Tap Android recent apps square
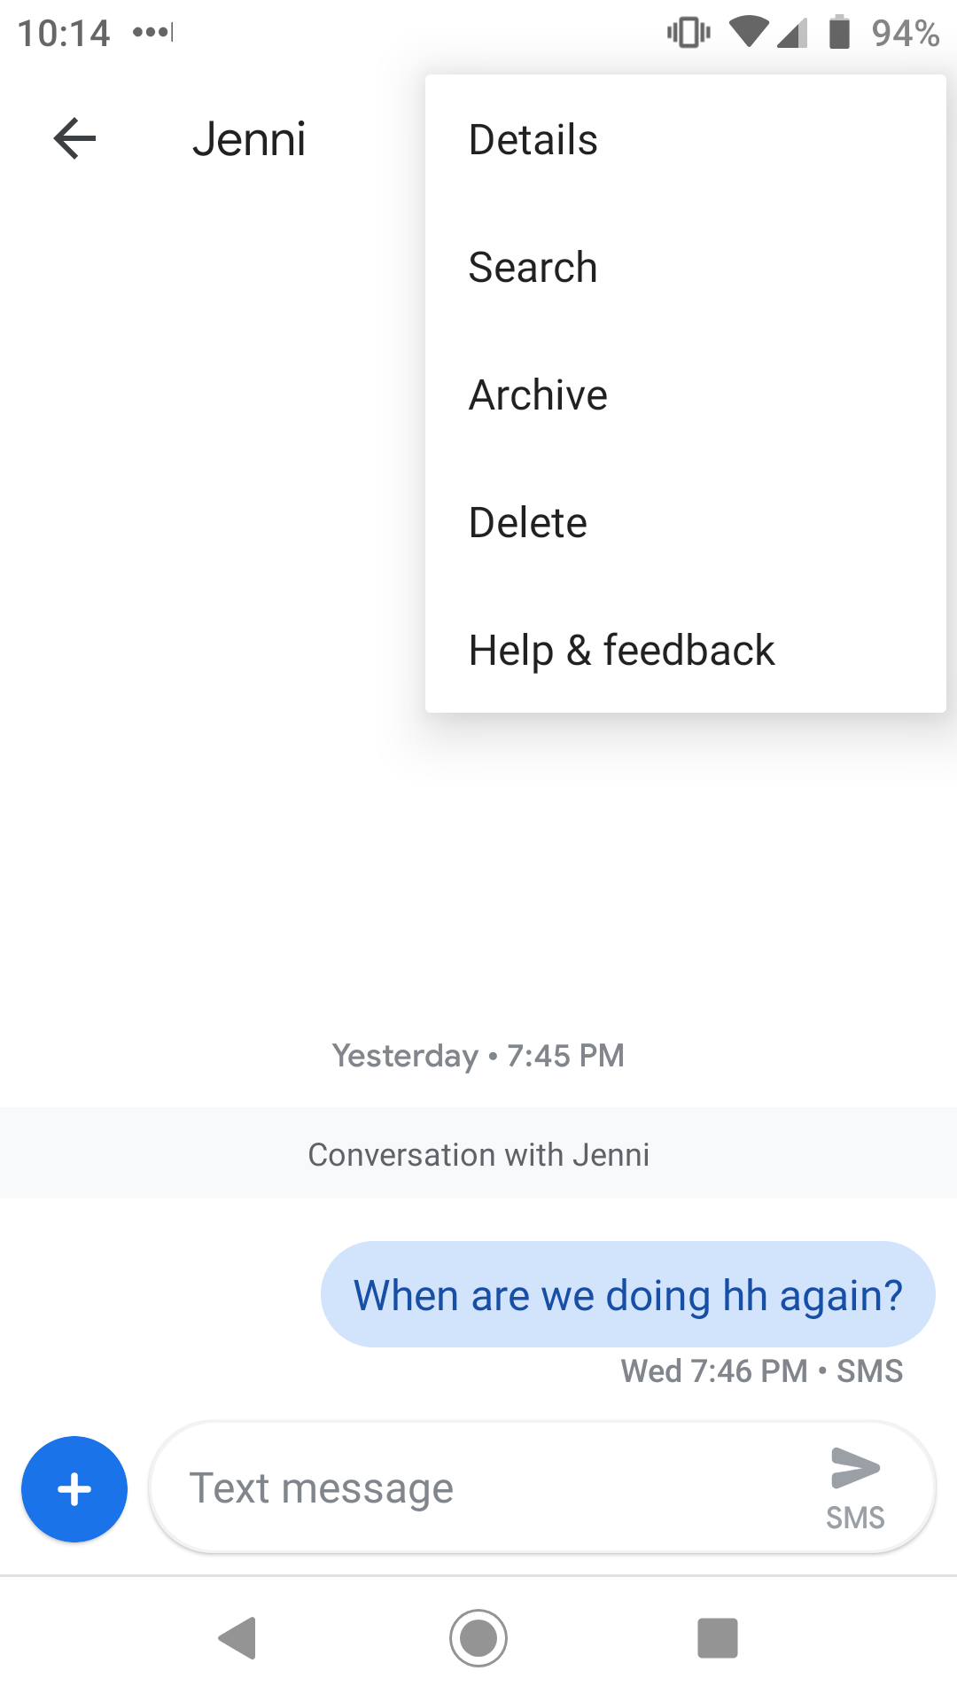The image size is (957, 1702). tap(718, 1637)
